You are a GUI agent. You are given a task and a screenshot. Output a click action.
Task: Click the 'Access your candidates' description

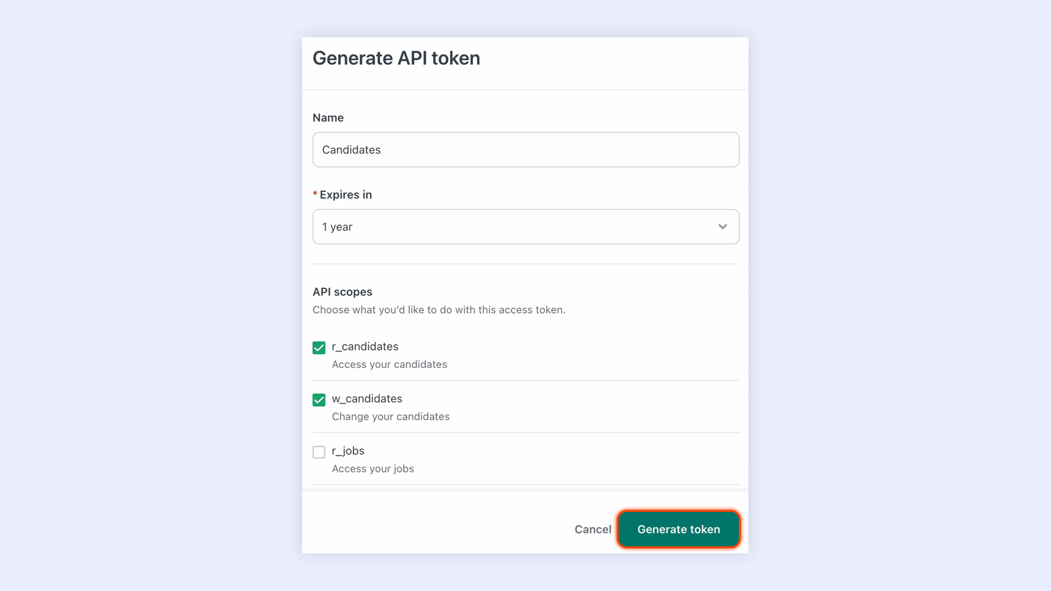[x=389, y=364]
